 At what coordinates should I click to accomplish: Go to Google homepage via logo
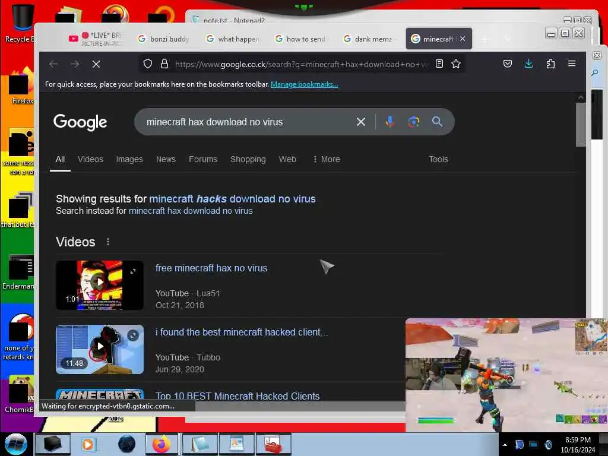coord(80,122)
